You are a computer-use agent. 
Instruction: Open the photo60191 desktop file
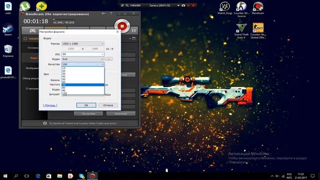point(8,72)
